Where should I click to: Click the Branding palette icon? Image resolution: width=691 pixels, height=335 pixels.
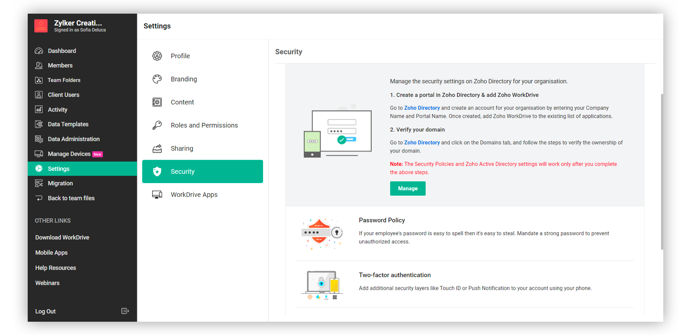tap(157, 79)
